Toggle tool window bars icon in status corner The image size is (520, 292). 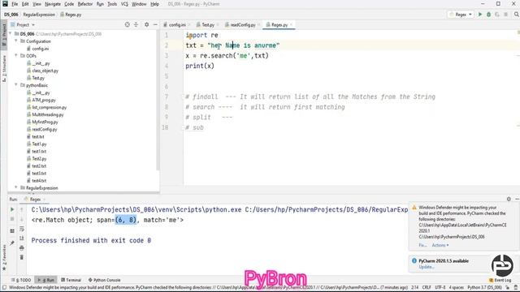pyautogui.click(x=4, y=288)
